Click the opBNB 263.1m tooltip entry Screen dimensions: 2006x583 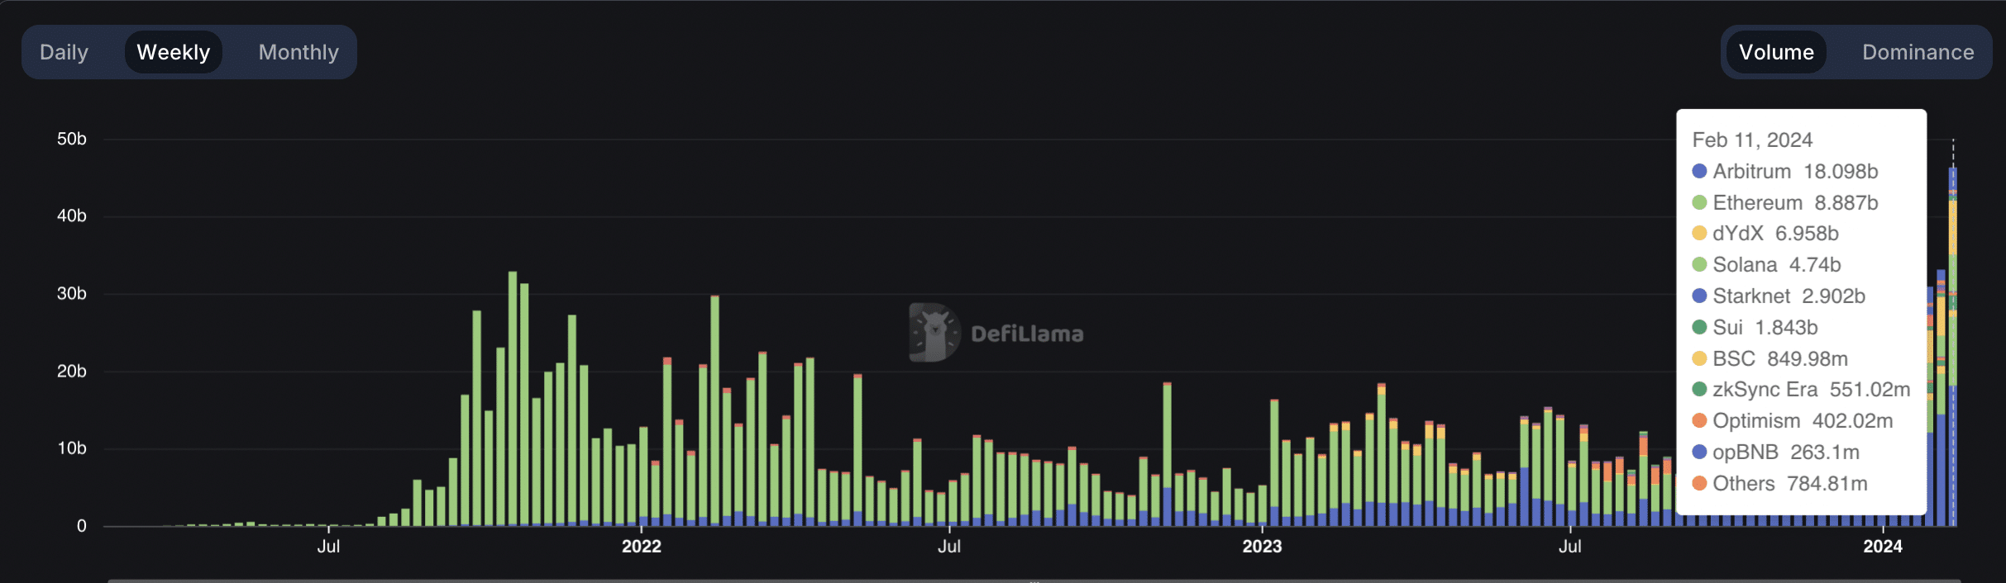(1775, 453)
